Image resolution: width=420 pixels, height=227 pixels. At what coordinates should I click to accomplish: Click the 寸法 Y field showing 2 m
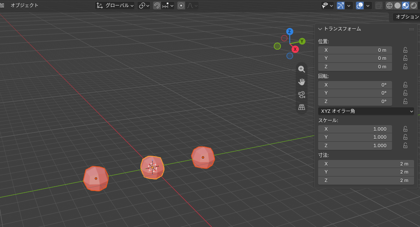click(x=366, y=172)
